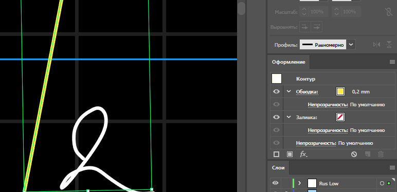This screenshot has height=192, width=397.
Task: Select the first arrow align option
Action: (x=305, y=27)
